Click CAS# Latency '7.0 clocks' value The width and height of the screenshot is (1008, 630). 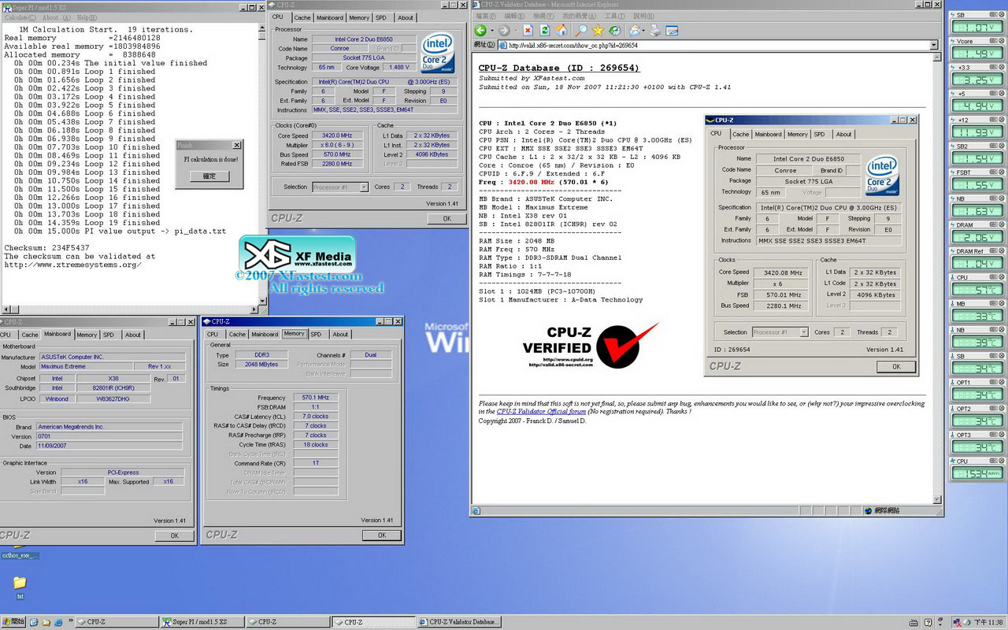point(316,417)
